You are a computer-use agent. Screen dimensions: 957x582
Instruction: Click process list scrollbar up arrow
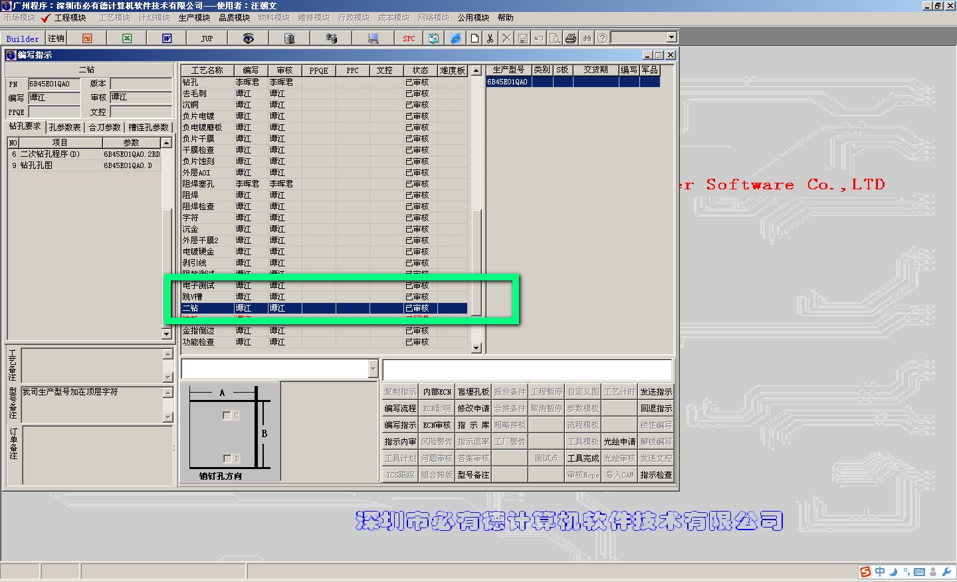pyautogui.click(x=476, y=70)
